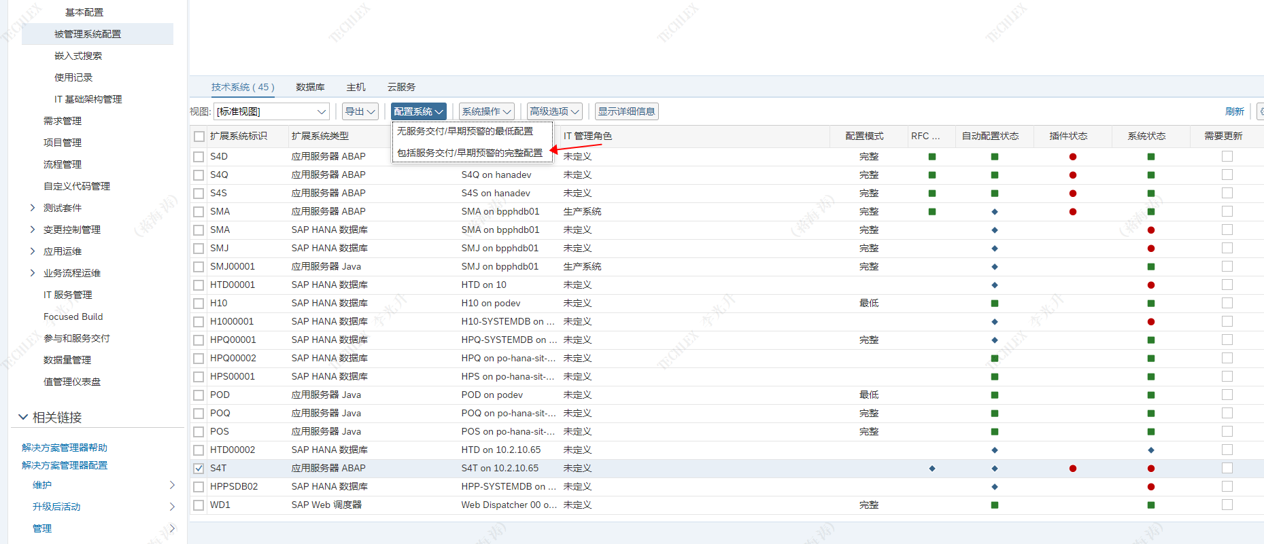Click H10 green auto-configuration status icon
Image resolution: width=1264 pixels, height=544 pixels.
click(995, 304)
